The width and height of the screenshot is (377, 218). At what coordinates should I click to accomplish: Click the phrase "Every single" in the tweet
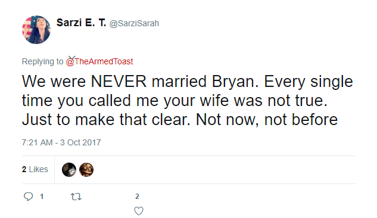coord(309,81)
